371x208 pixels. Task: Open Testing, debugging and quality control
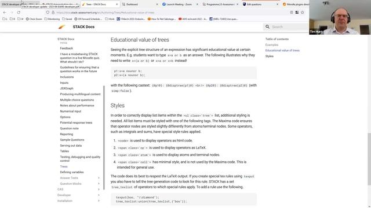[80, 159]
